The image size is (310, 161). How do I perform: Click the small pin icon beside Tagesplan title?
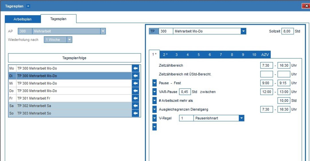click(x=28, y=6)
